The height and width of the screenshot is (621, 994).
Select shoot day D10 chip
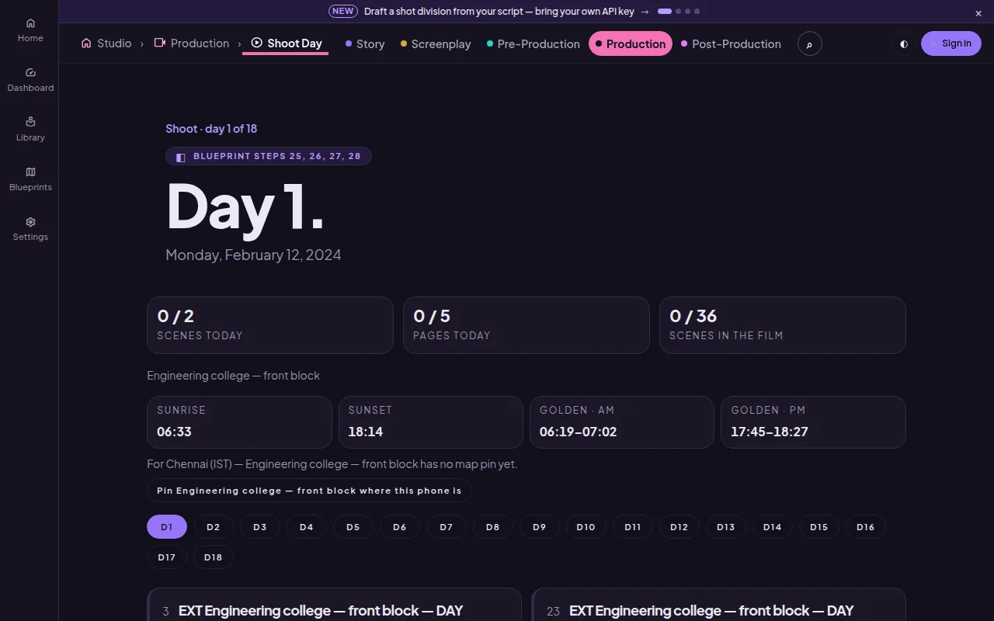point(586,527)
